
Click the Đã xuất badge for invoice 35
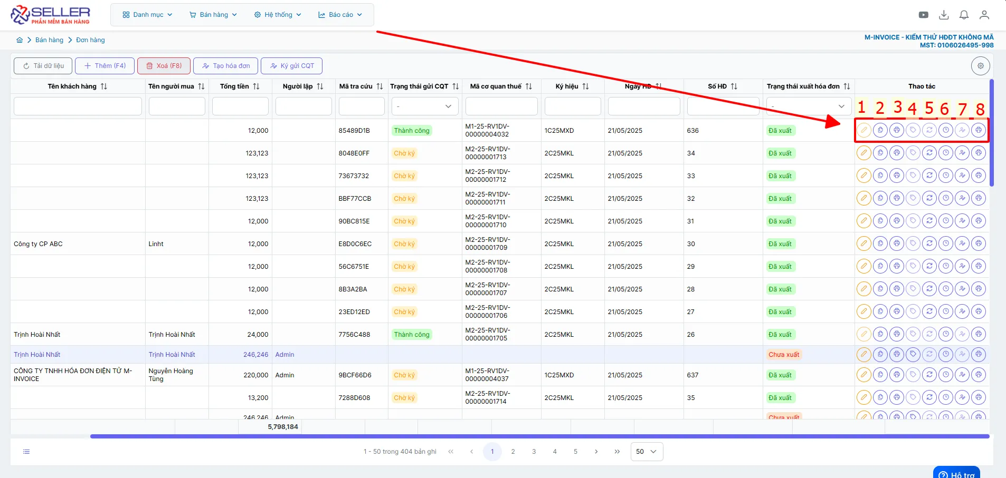pos(780,398)
